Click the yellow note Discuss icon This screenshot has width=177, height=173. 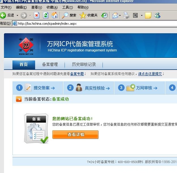pos(148,15)
